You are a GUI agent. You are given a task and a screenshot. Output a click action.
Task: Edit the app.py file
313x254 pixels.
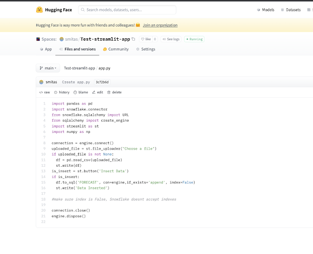tap(98, 92)
